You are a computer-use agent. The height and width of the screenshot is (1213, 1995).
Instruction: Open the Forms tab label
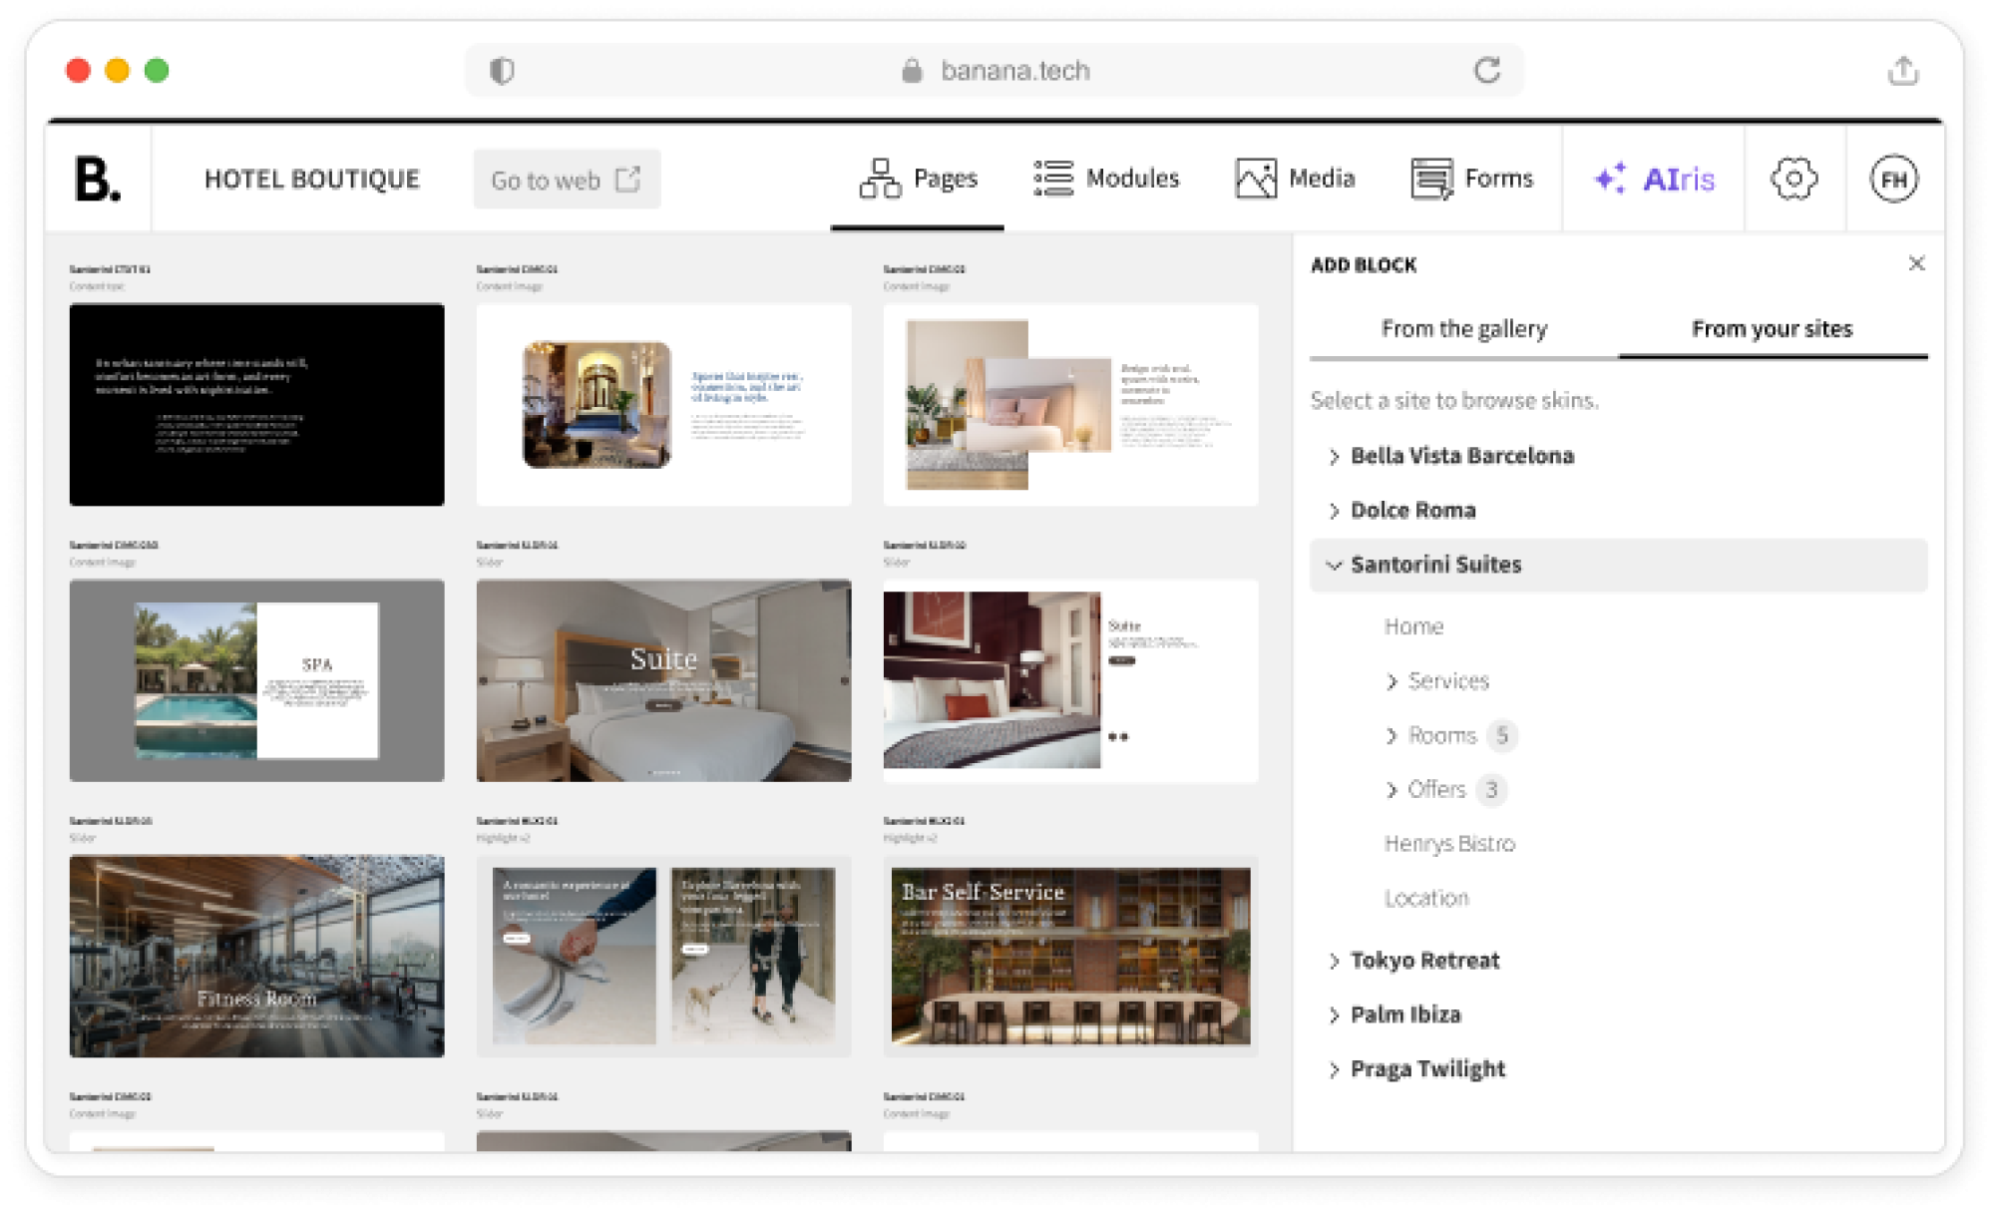coord(1498,179)
